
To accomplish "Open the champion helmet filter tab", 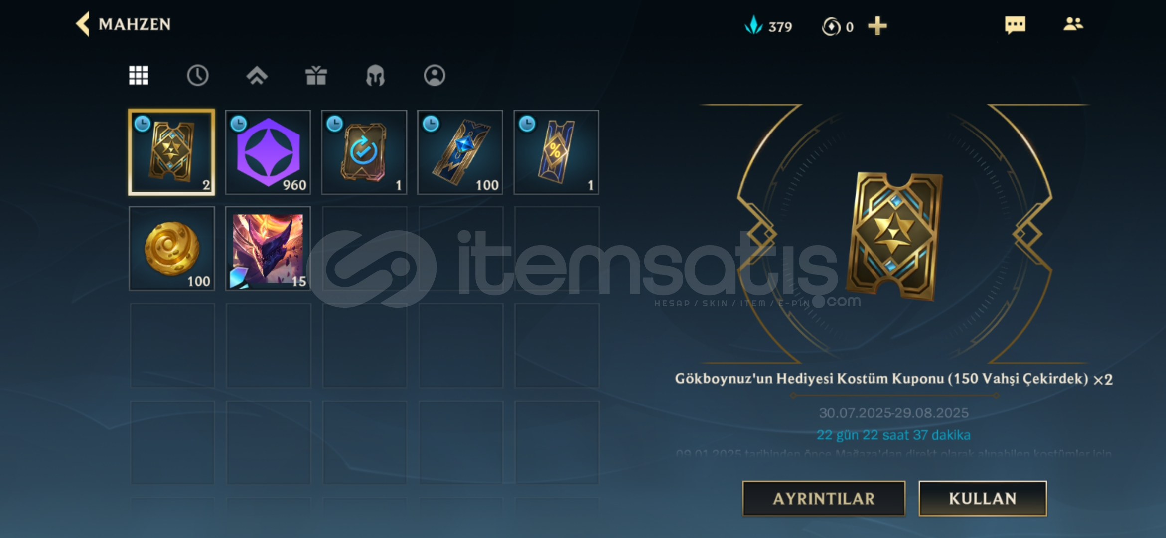I will tap(375, 76).
